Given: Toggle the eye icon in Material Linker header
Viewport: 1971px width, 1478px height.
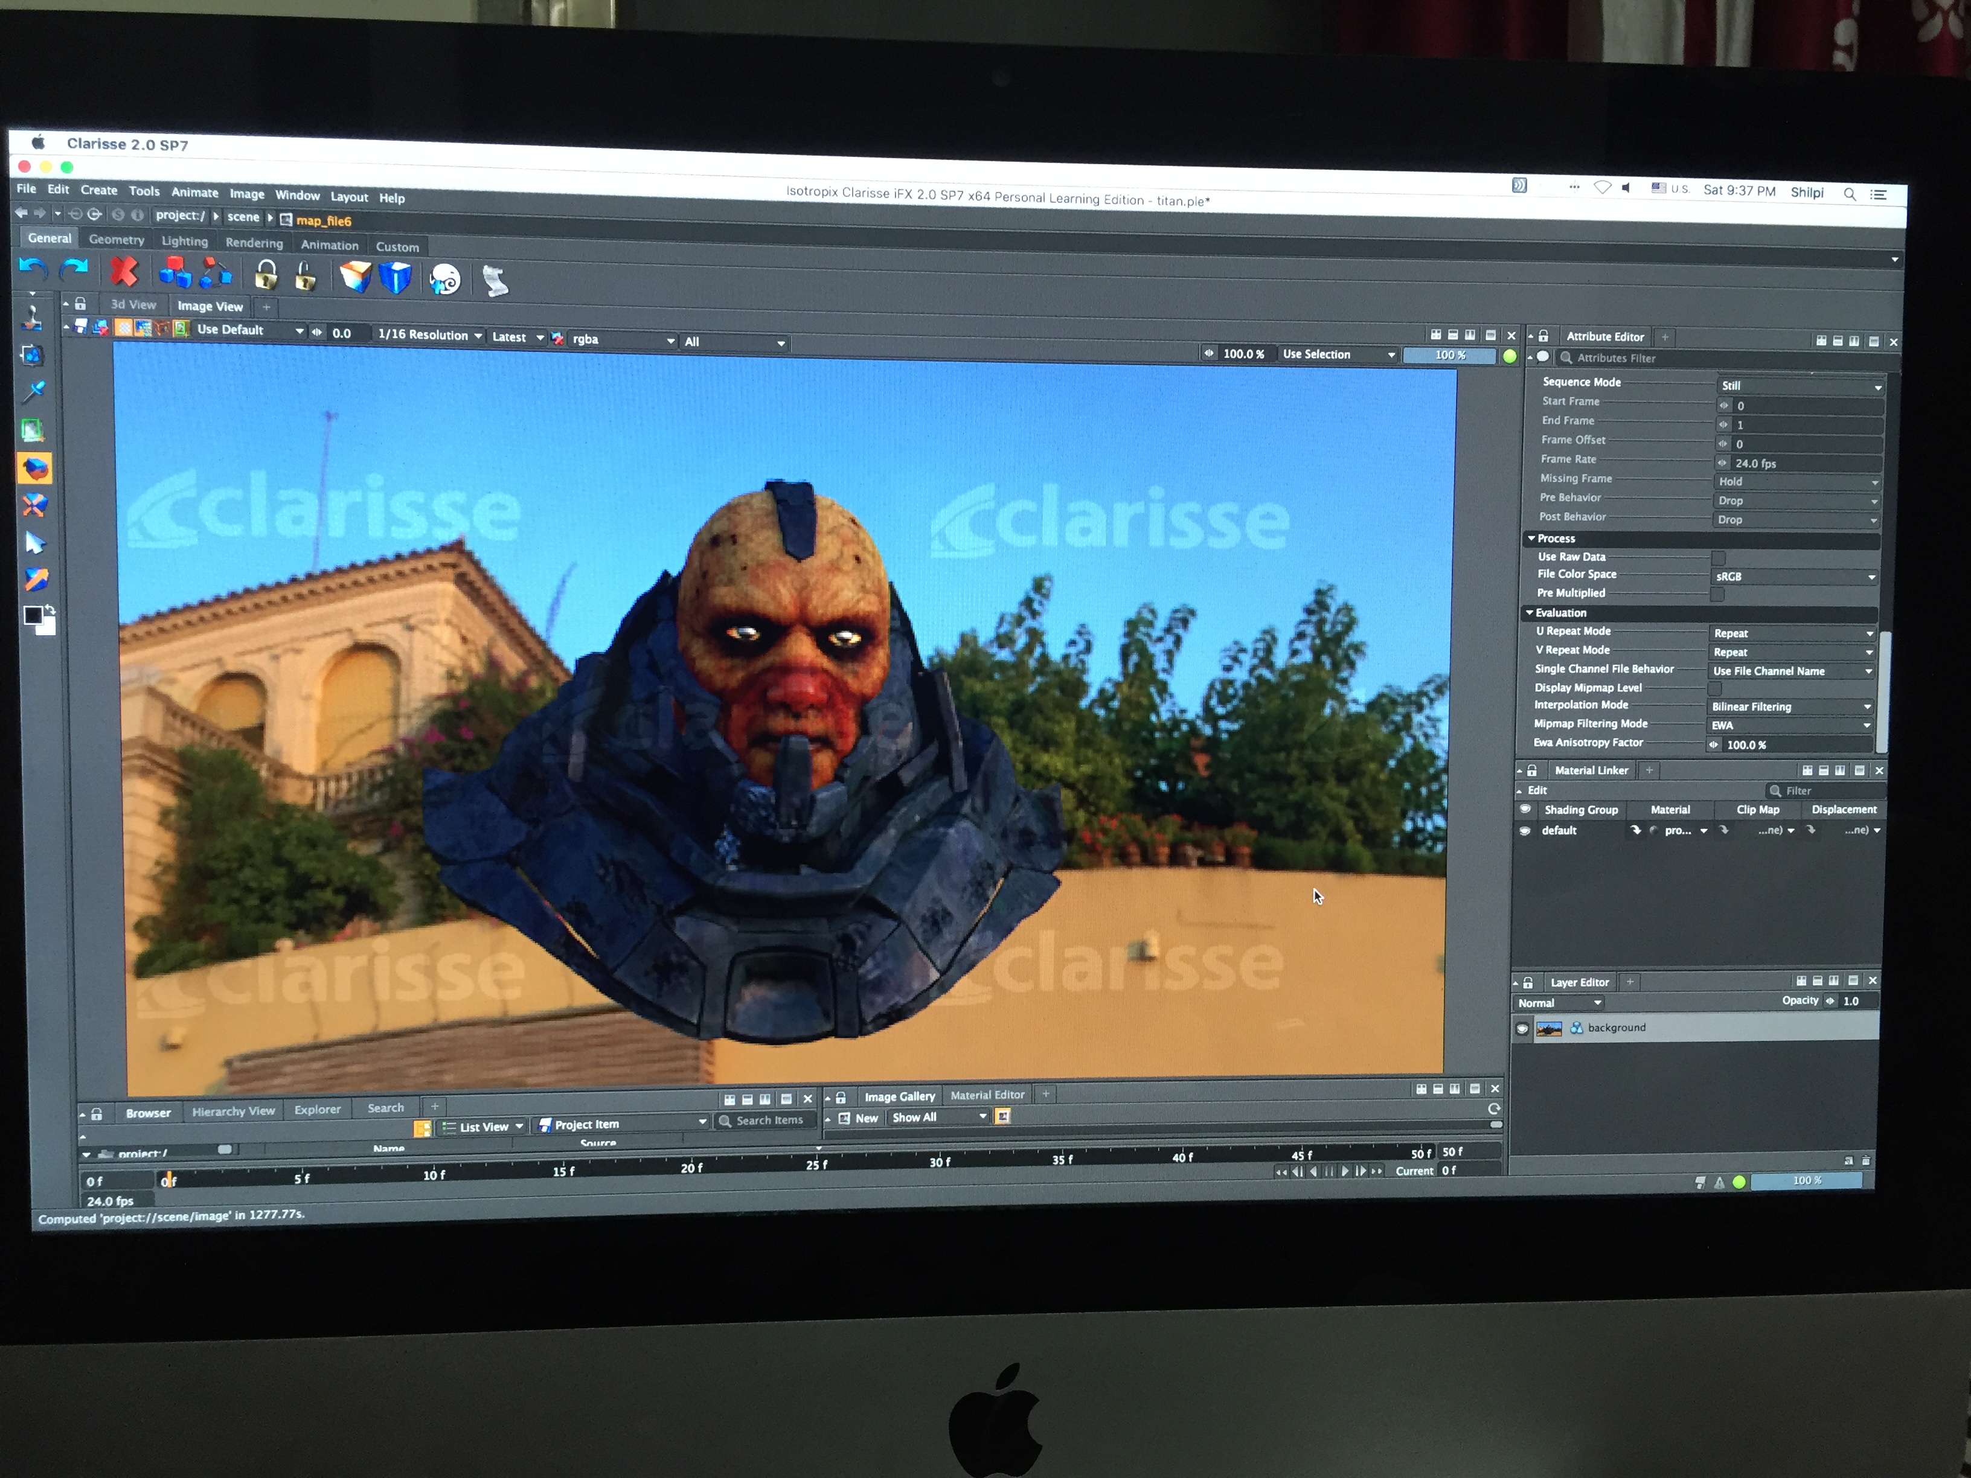Looking at the screenshot, I should pos(1525,810).
